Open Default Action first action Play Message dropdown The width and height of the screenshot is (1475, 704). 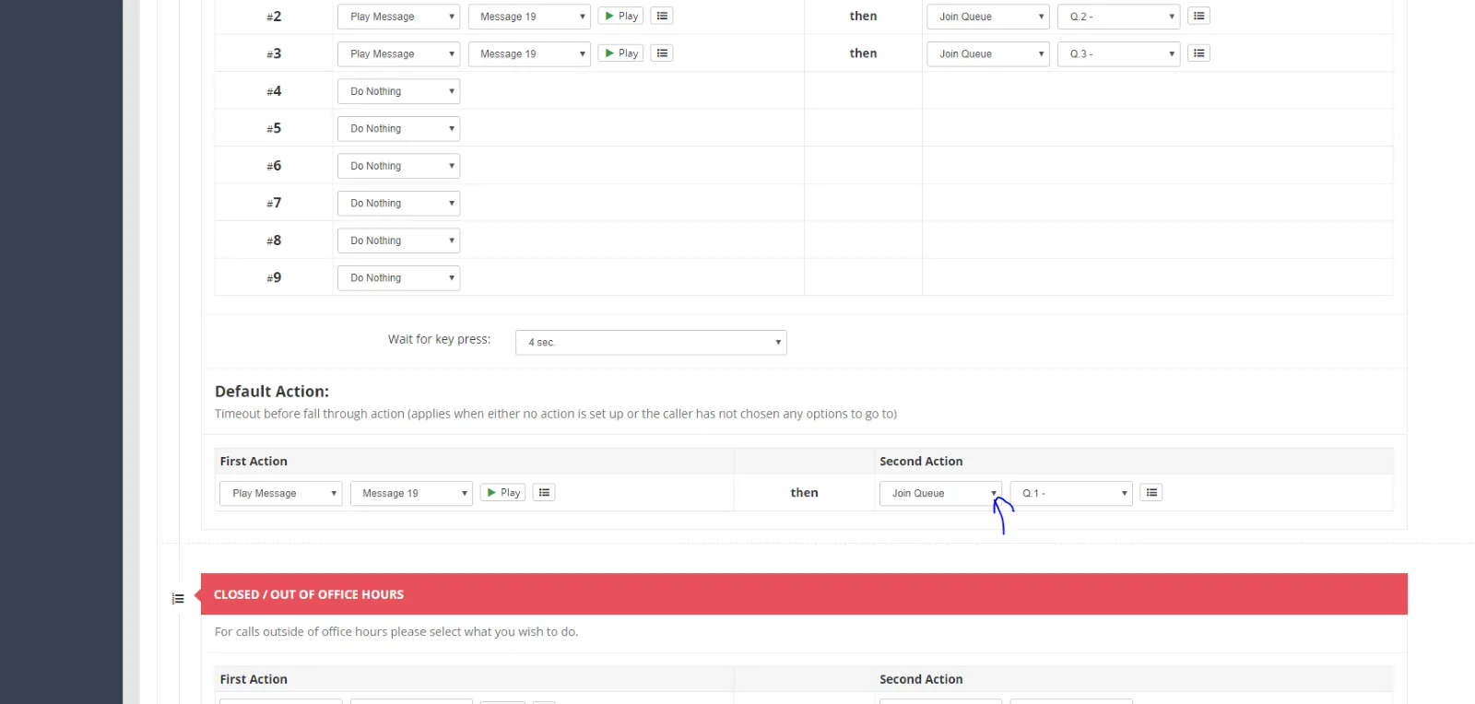tap(280, 494)
